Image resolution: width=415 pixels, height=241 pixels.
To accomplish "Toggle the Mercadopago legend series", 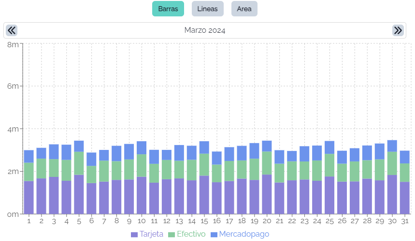I will tap(240, 234).
